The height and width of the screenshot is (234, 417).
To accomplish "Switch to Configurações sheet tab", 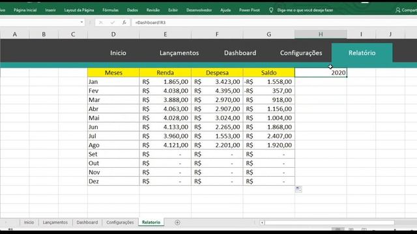I will coord(120,222).
